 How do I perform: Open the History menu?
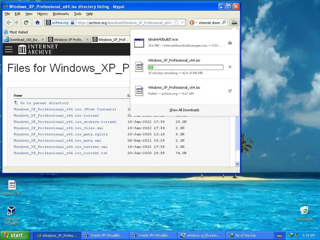point(42,14)
